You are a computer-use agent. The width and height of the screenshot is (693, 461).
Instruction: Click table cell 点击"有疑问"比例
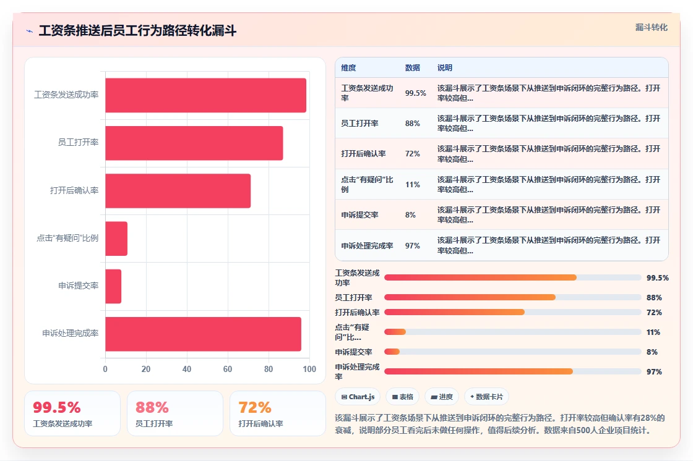pyautogui.click(x=368, y=184)
